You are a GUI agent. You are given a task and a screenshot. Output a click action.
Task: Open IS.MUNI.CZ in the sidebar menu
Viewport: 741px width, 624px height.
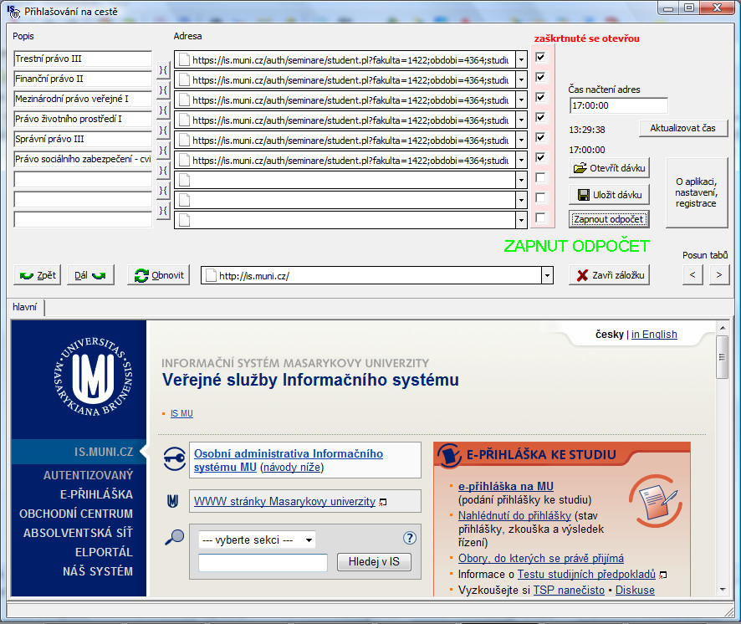pos(104,452)
